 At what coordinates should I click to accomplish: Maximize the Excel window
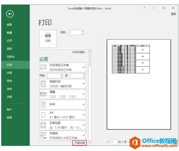click(164, 8)
